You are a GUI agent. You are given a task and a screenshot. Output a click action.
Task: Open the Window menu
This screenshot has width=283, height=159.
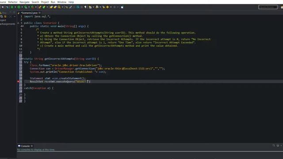point(62,2)
